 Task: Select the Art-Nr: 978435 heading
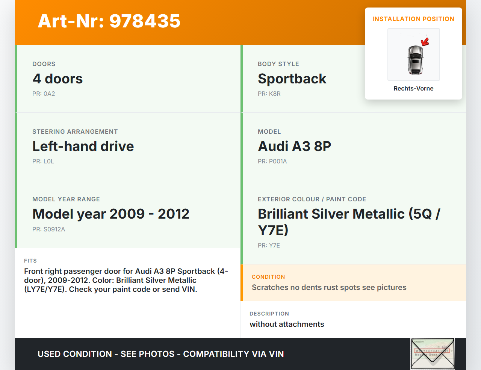tap(109, 21)
